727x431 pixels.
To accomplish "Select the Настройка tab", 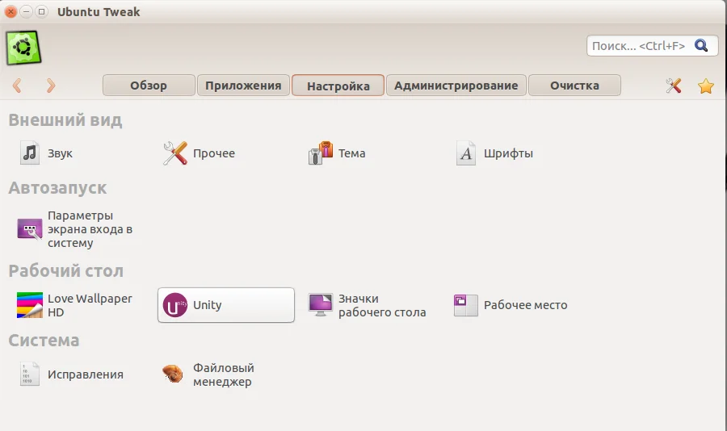I will pyautogui.click(x=338, y=86).
